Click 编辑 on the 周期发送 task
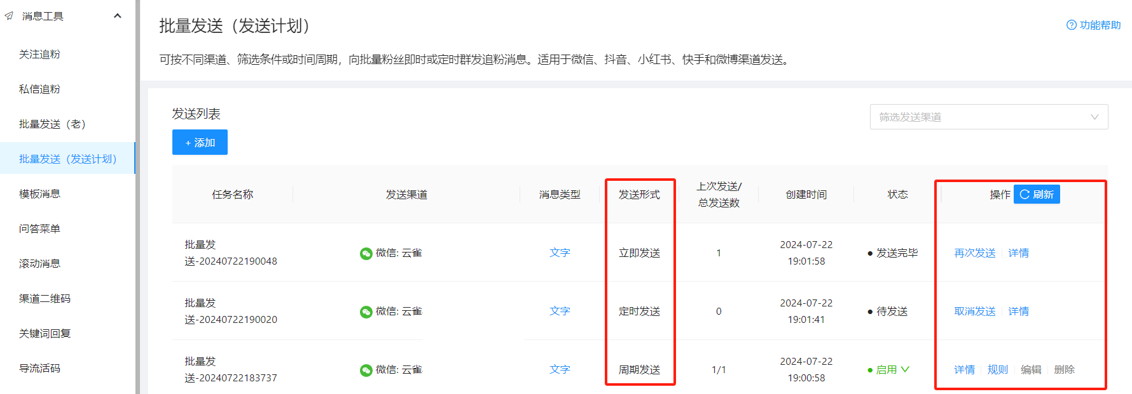The height and width of the screenshot is (394, 1132). click(1031, 370)
